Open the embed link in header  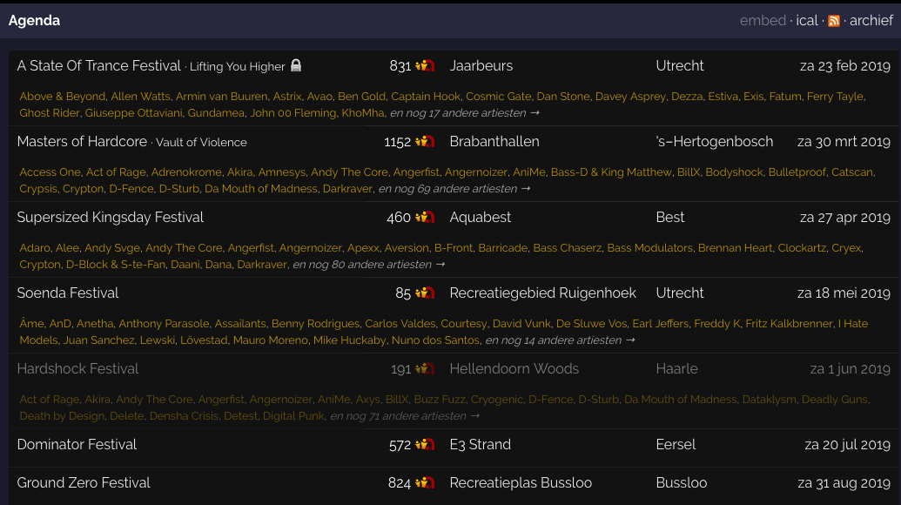tap(763, 21)
